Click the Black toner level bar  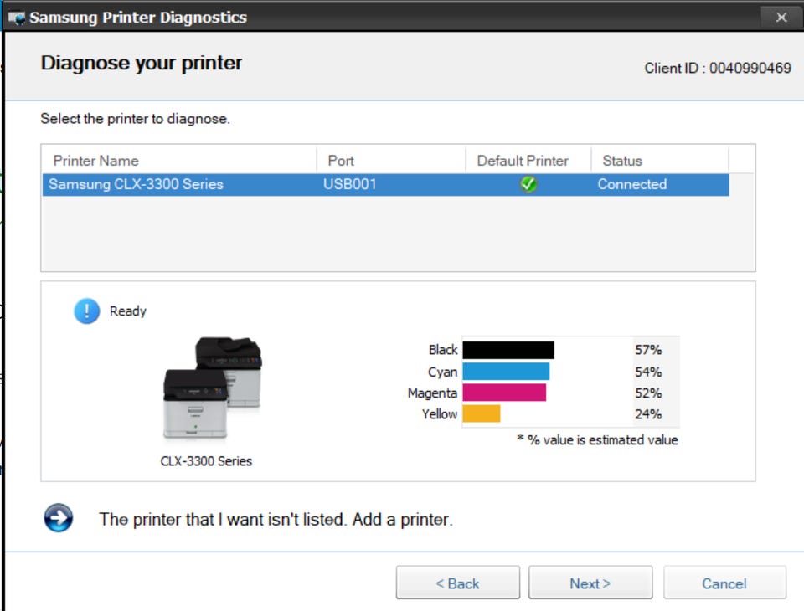coord(508,350)
